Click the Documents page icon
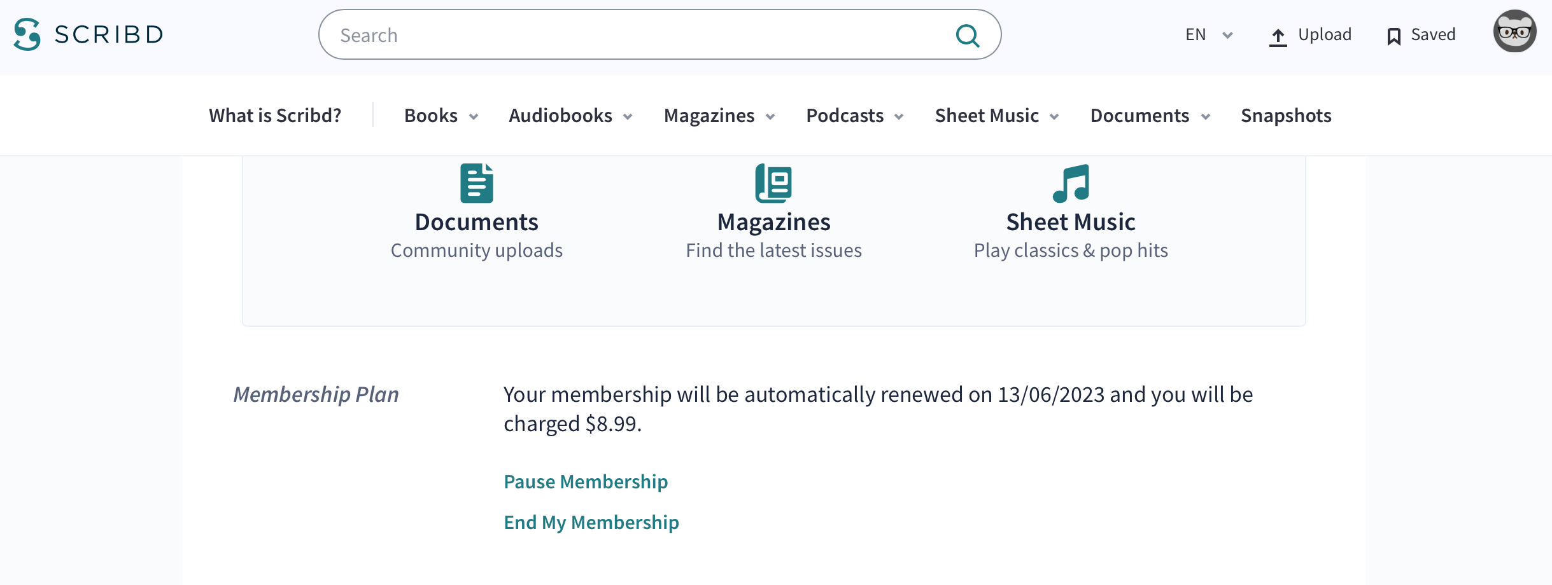 pos(477,183)
